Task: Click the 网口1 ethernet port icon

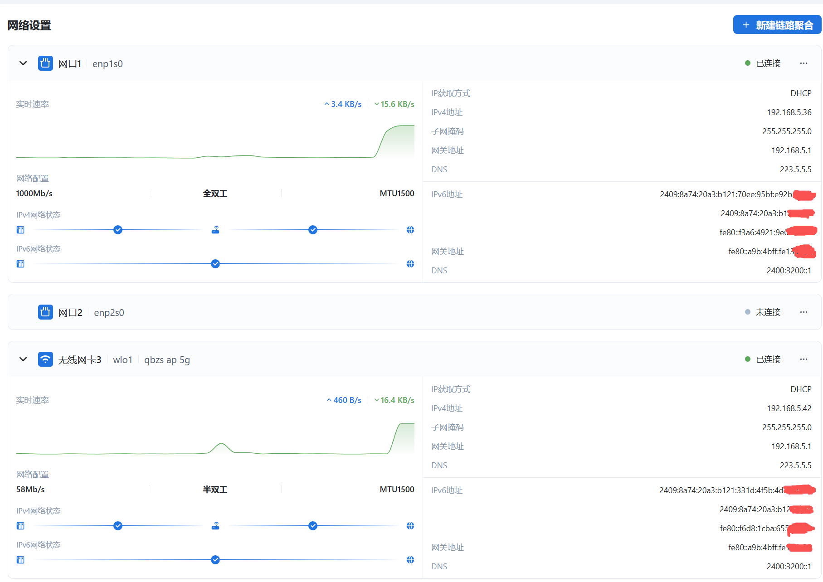Action: [x=45, y=63]
